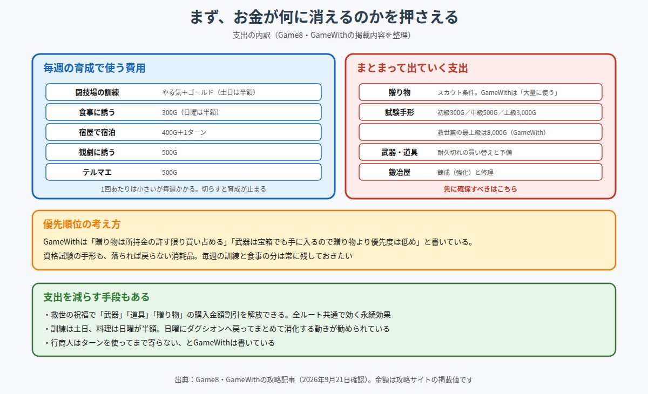This screenshot has width=648, height=394.
Task: Click the red note 先に確保すべきはこちら
Action: tap(481, 189)
